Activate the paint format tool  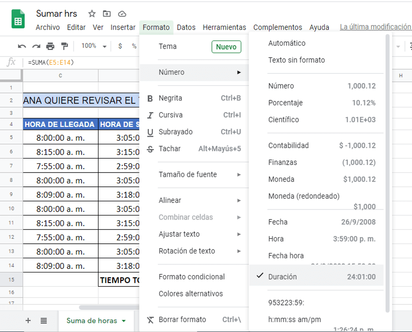pos(64,46)
